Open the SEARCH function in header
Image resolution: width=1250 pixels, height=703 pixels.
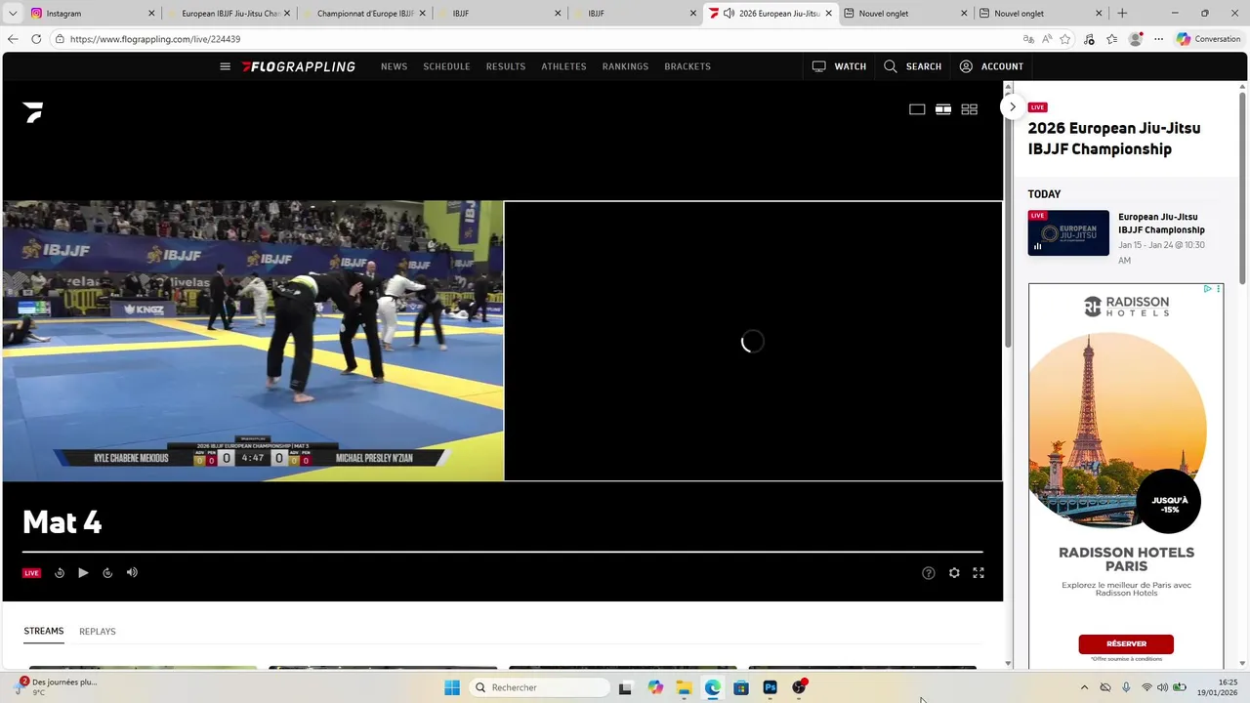912,66
